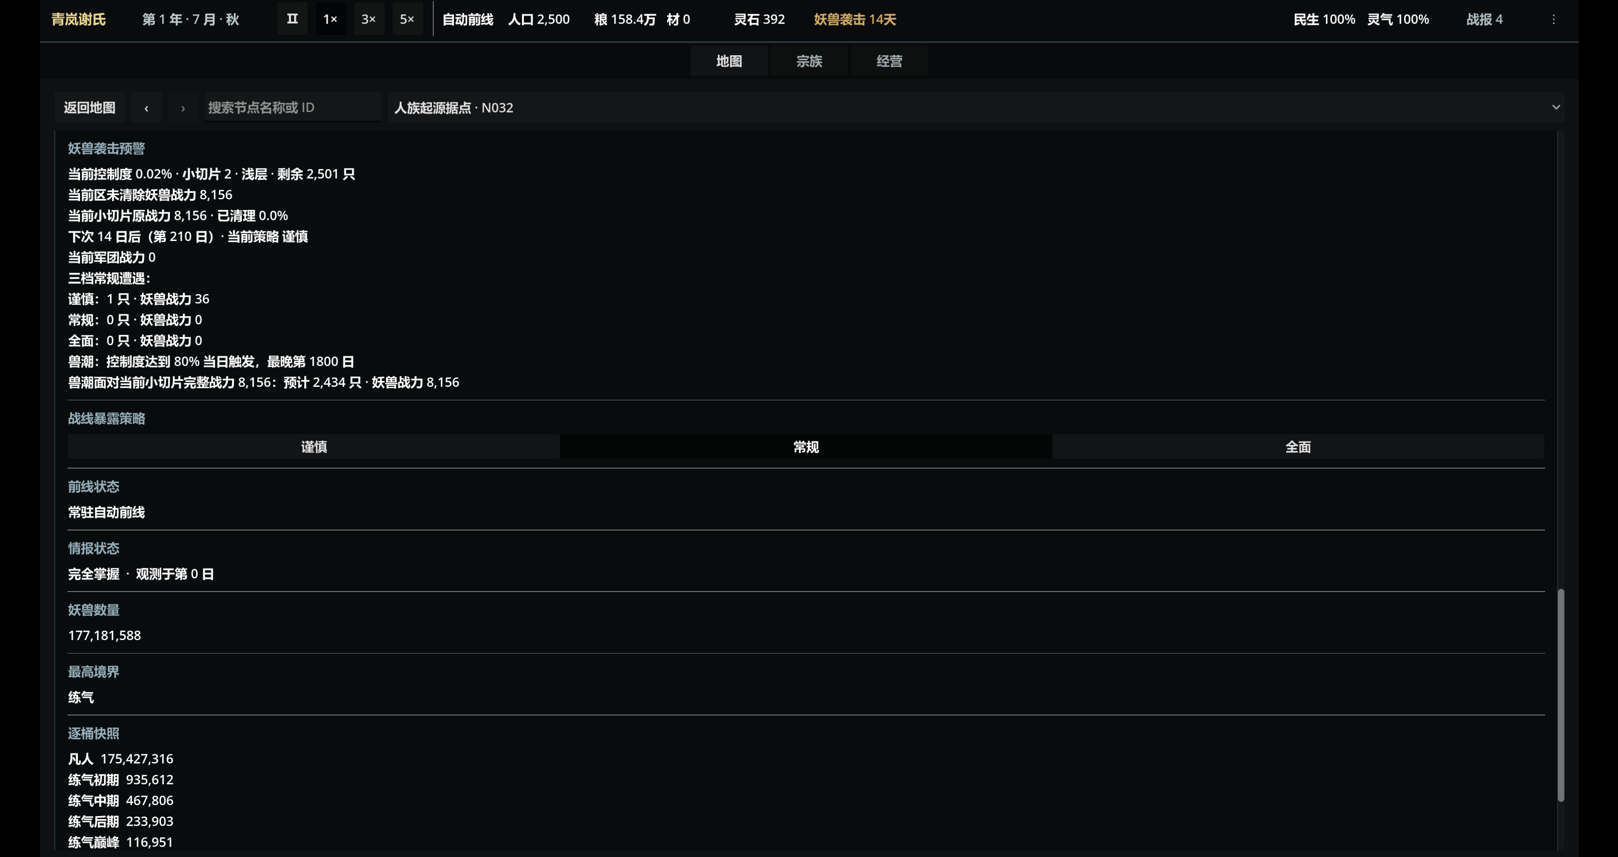Viewport: 1618px width, 857px height.
Task: Click the 青岚谢氏 clan name
Action: [78, 19]
